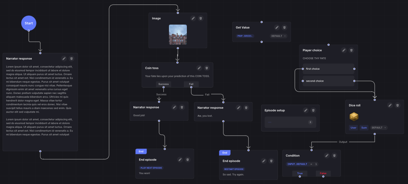
Task: Edit the Coin toss node
Action: [199, 68]
